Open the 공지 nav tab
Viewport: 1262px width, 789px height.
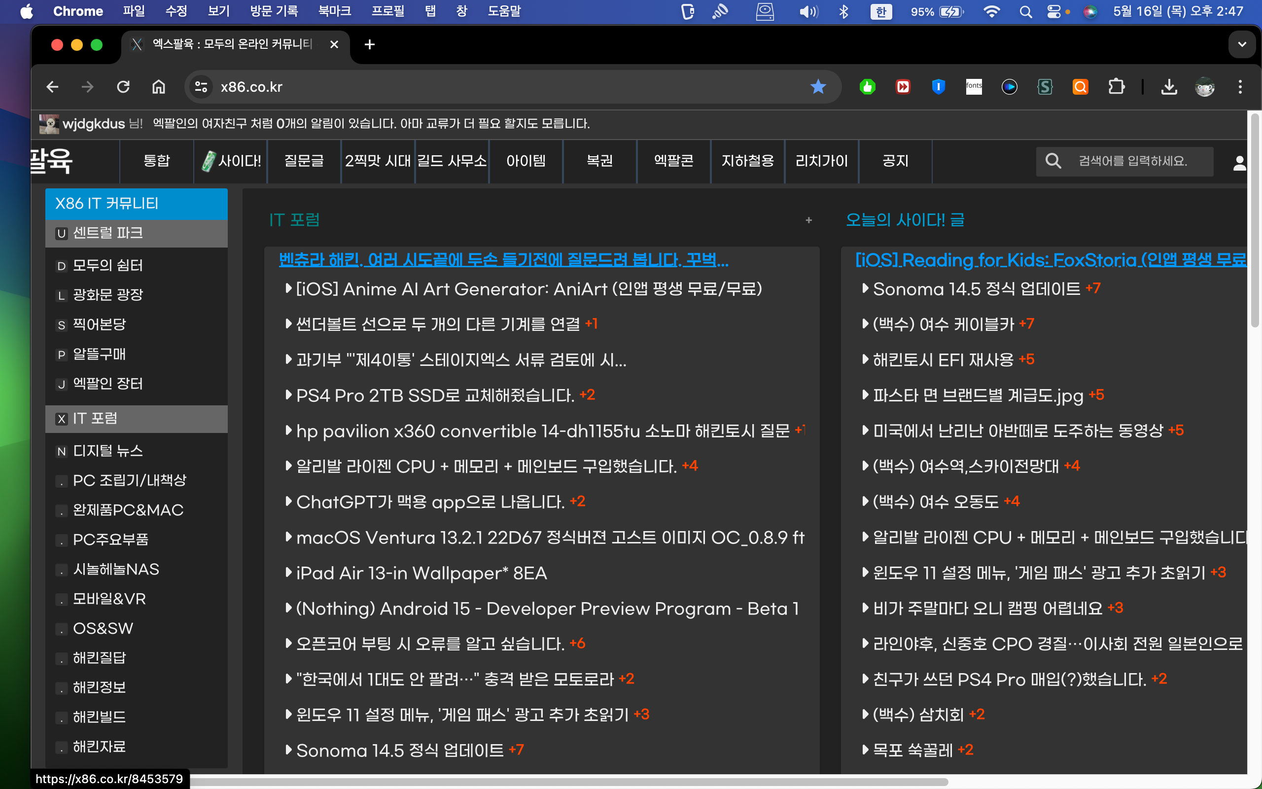pyautogui.click(x=895, y=161)
